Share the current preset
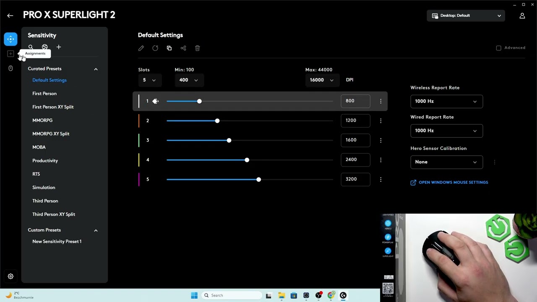The width and height of the screenshot is (537, 302). 183,48
